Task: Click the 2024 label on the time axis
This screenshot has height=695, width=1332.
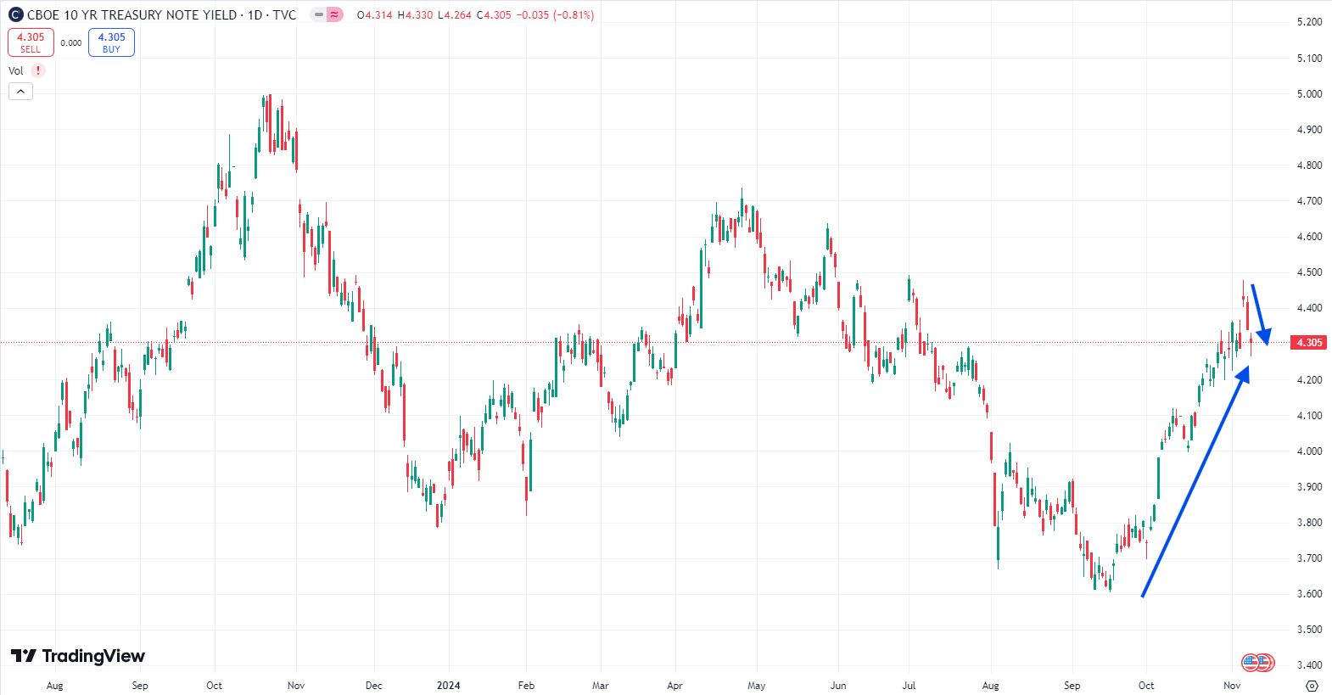Action: pyautogui.click(x=448, y=686)
